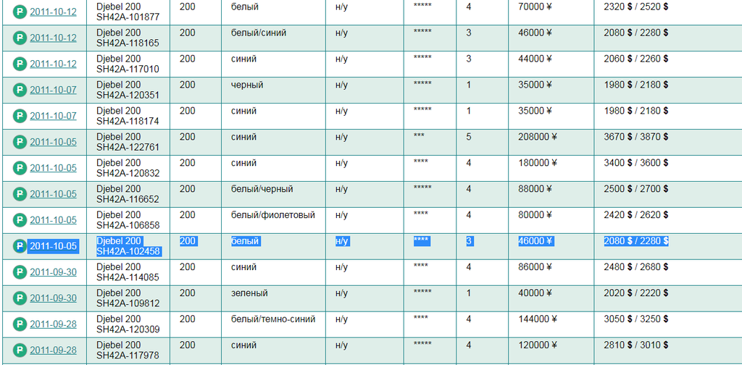
Task: Click the green P icon for SH42A-117010 row
Action: [x=20, y=64]
